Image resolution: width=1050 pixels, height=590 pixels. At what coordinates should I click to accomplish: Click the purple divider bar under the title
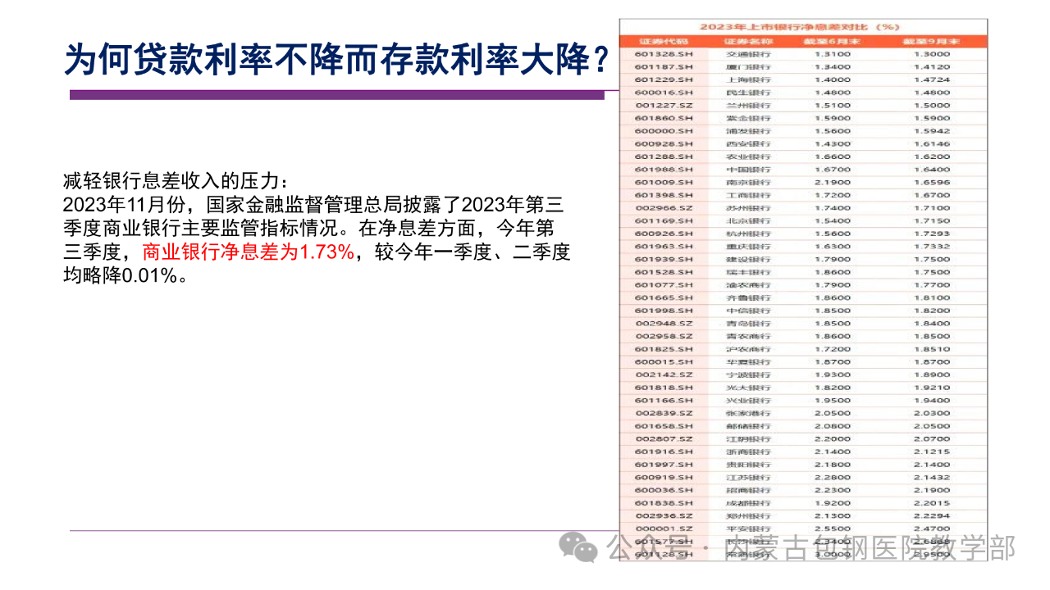tap(336, 95)
